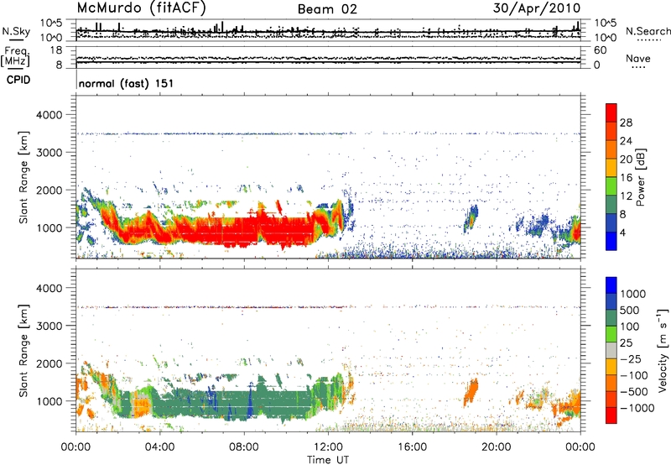Click the CPID label
671x465 pixels.
tap(18, 80)
